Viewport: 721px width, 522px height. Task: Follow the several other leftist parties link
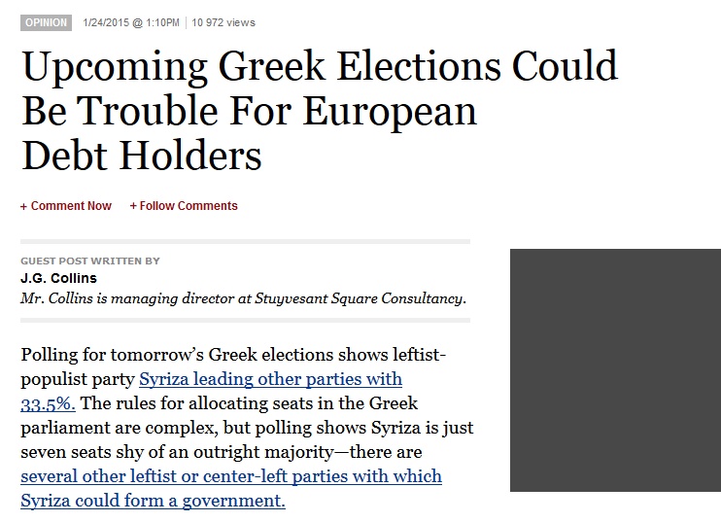[230, 476]
